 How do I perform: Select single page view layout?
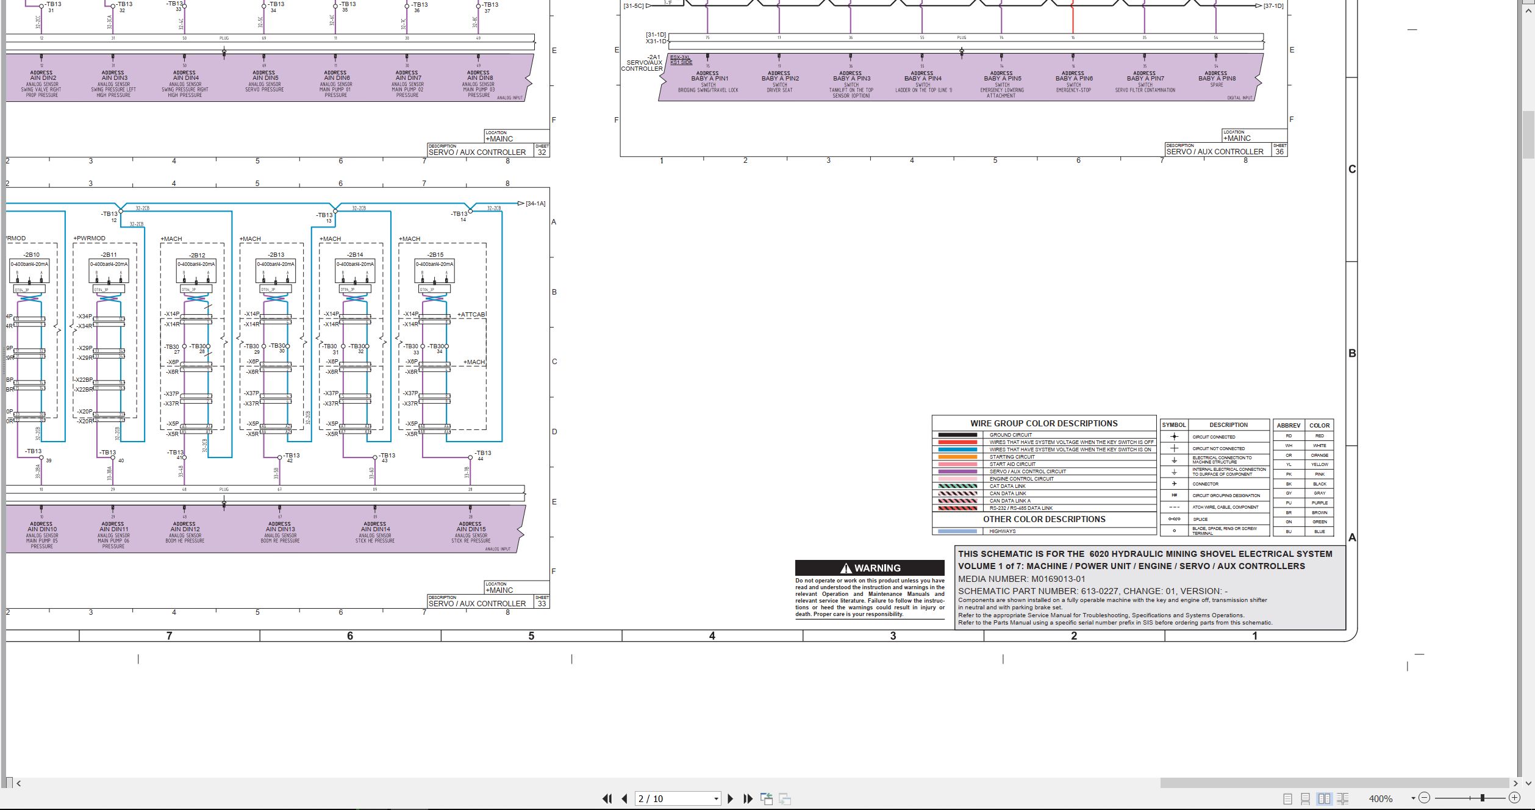tap(1287, 798)
